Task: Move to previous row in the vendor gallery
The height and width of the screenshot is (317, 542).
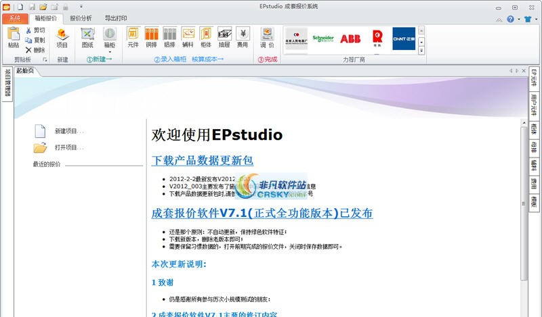Action: click(x=421, y=30)
